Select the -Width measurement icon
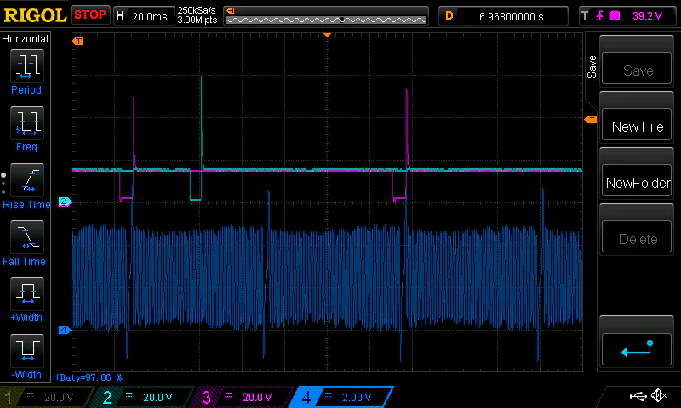 click(x=26, y=349)
